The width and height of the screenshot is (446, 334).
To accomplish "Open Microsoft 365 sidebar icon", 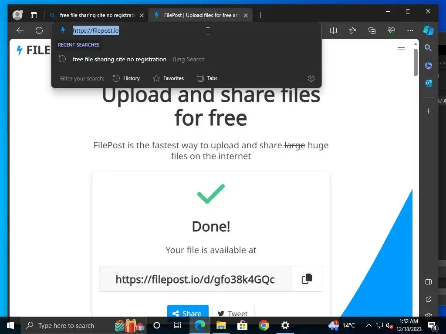I will (x=429, y=66).
